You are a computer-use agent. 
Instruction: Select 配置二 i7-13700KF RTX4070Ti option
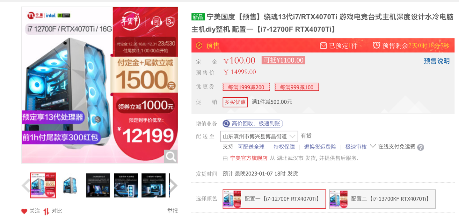click(x=382, y=199)
